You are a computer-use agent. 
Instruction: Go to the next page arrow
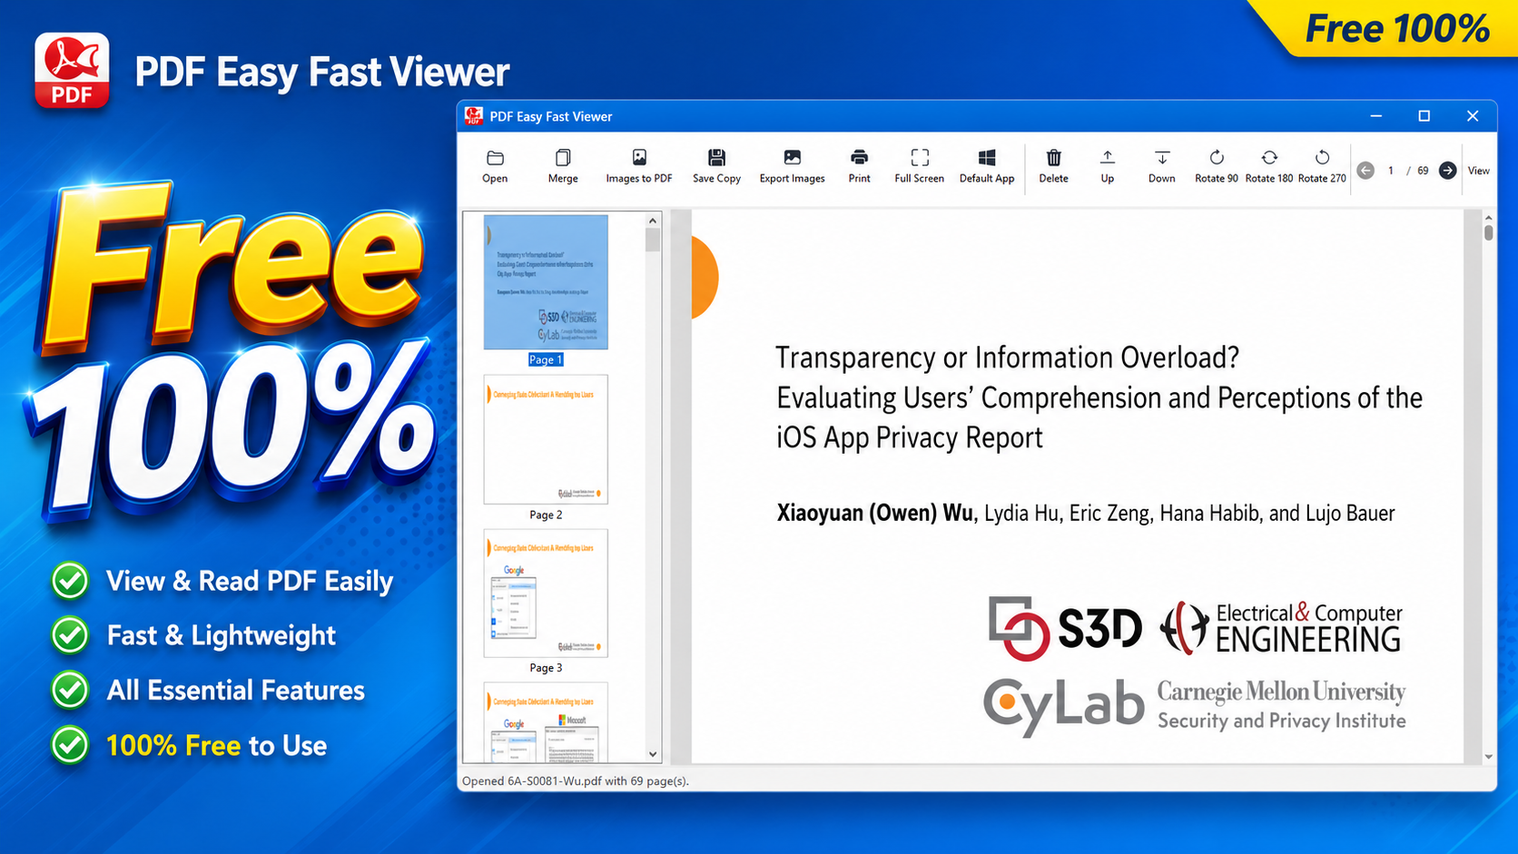point(1448,171)
